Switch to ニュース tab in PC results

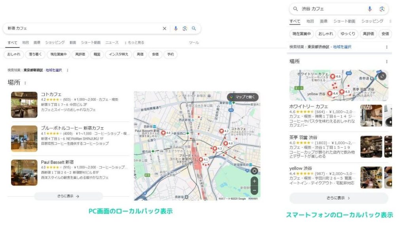(112, 43)
